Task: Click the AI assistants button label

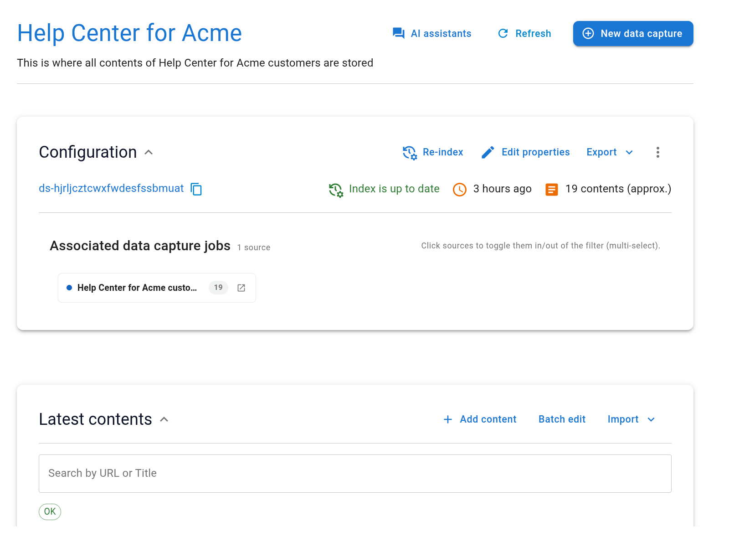Action: point(441,33)
